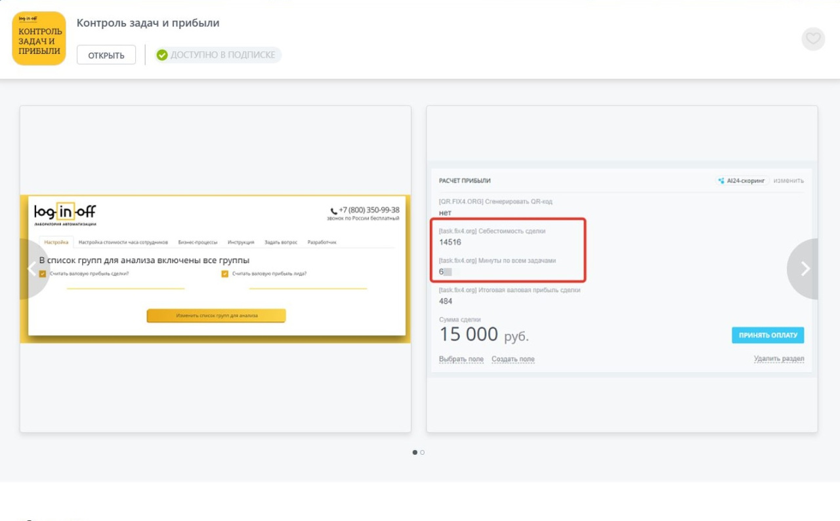
Task: Click the 'Выбрать поле' link
Action: pos(461,359)
